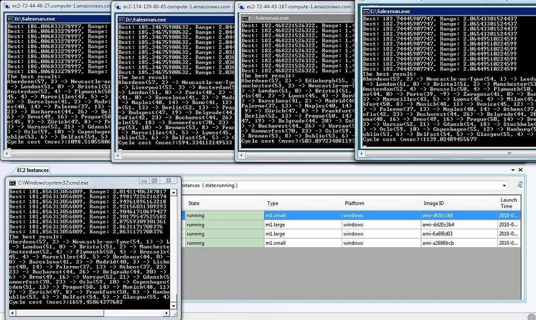Sort instances by Platform column
Viewport: 536px width, 320px height.
click(x=382, y=203)
